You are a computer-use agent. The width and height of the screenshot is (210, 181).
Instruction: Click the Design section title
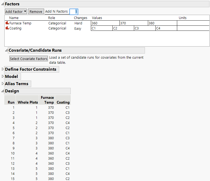12,91
